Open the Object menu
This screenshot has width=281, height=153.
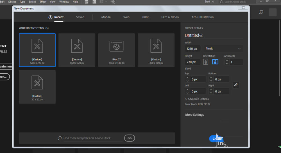12,2
